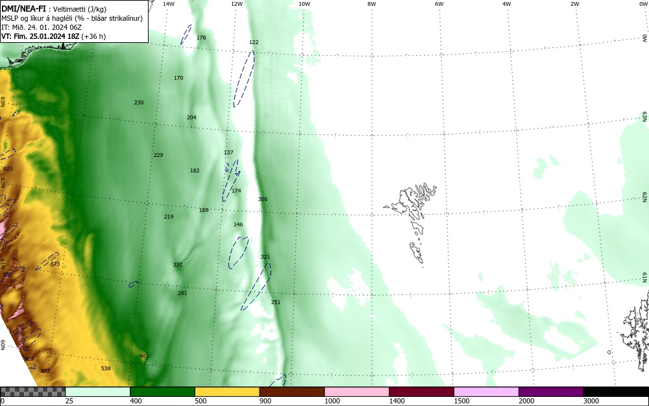
Task: Select the map value 229
Action: [158, 155]
